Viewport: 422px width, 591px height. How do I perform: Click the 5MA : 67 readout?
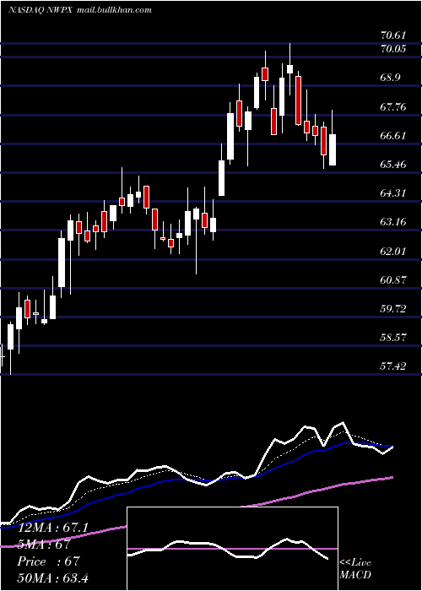44,545
